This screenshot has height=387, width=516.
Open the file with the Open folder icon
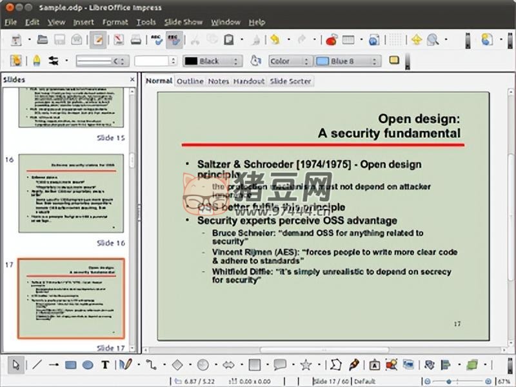tap(43, 40)
